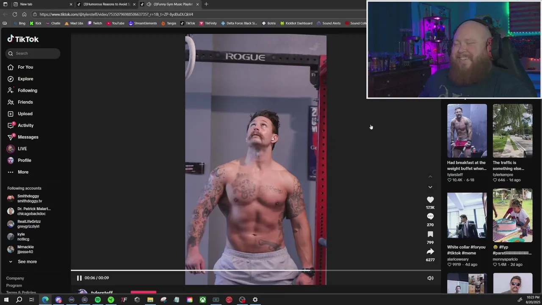Open the Program footer section
Viewport: 542px width, 305px height.
(x=14, y=286)
